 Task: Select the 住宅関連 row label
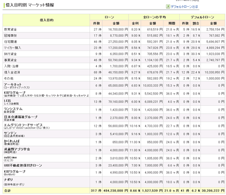pos(10,42)
